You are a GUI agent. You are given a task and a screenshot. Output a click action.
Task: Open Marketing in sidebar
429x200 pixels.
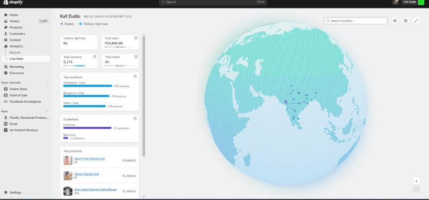click(17, 67)
